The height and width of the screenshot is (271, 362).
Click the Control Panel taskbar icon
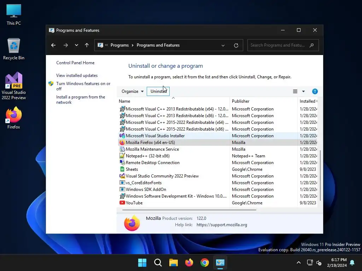point(220,263)
